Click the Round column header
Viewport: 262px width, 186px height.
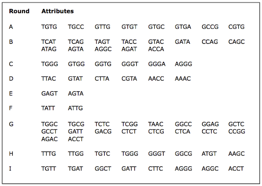click(19, 11)
